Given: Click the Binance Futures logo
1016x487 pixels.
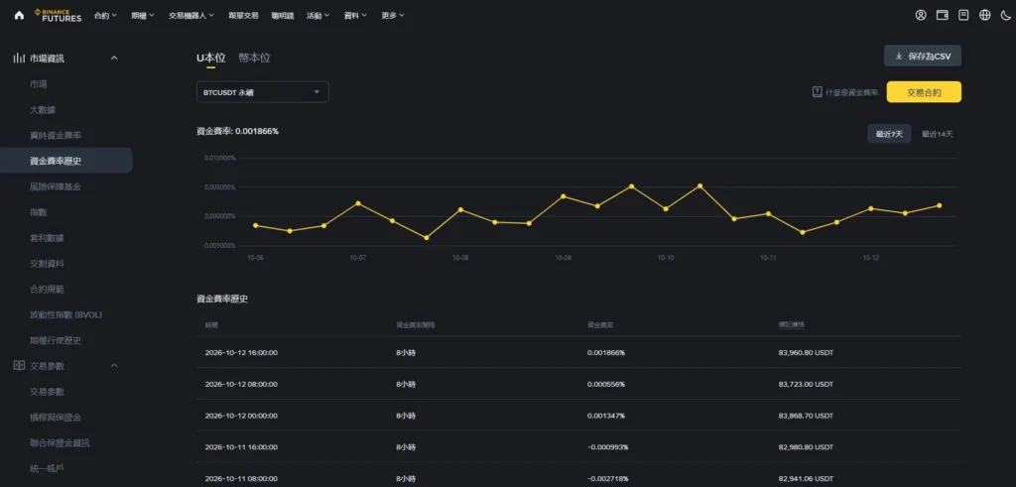Looking at the screenshot, I should 58,15.
